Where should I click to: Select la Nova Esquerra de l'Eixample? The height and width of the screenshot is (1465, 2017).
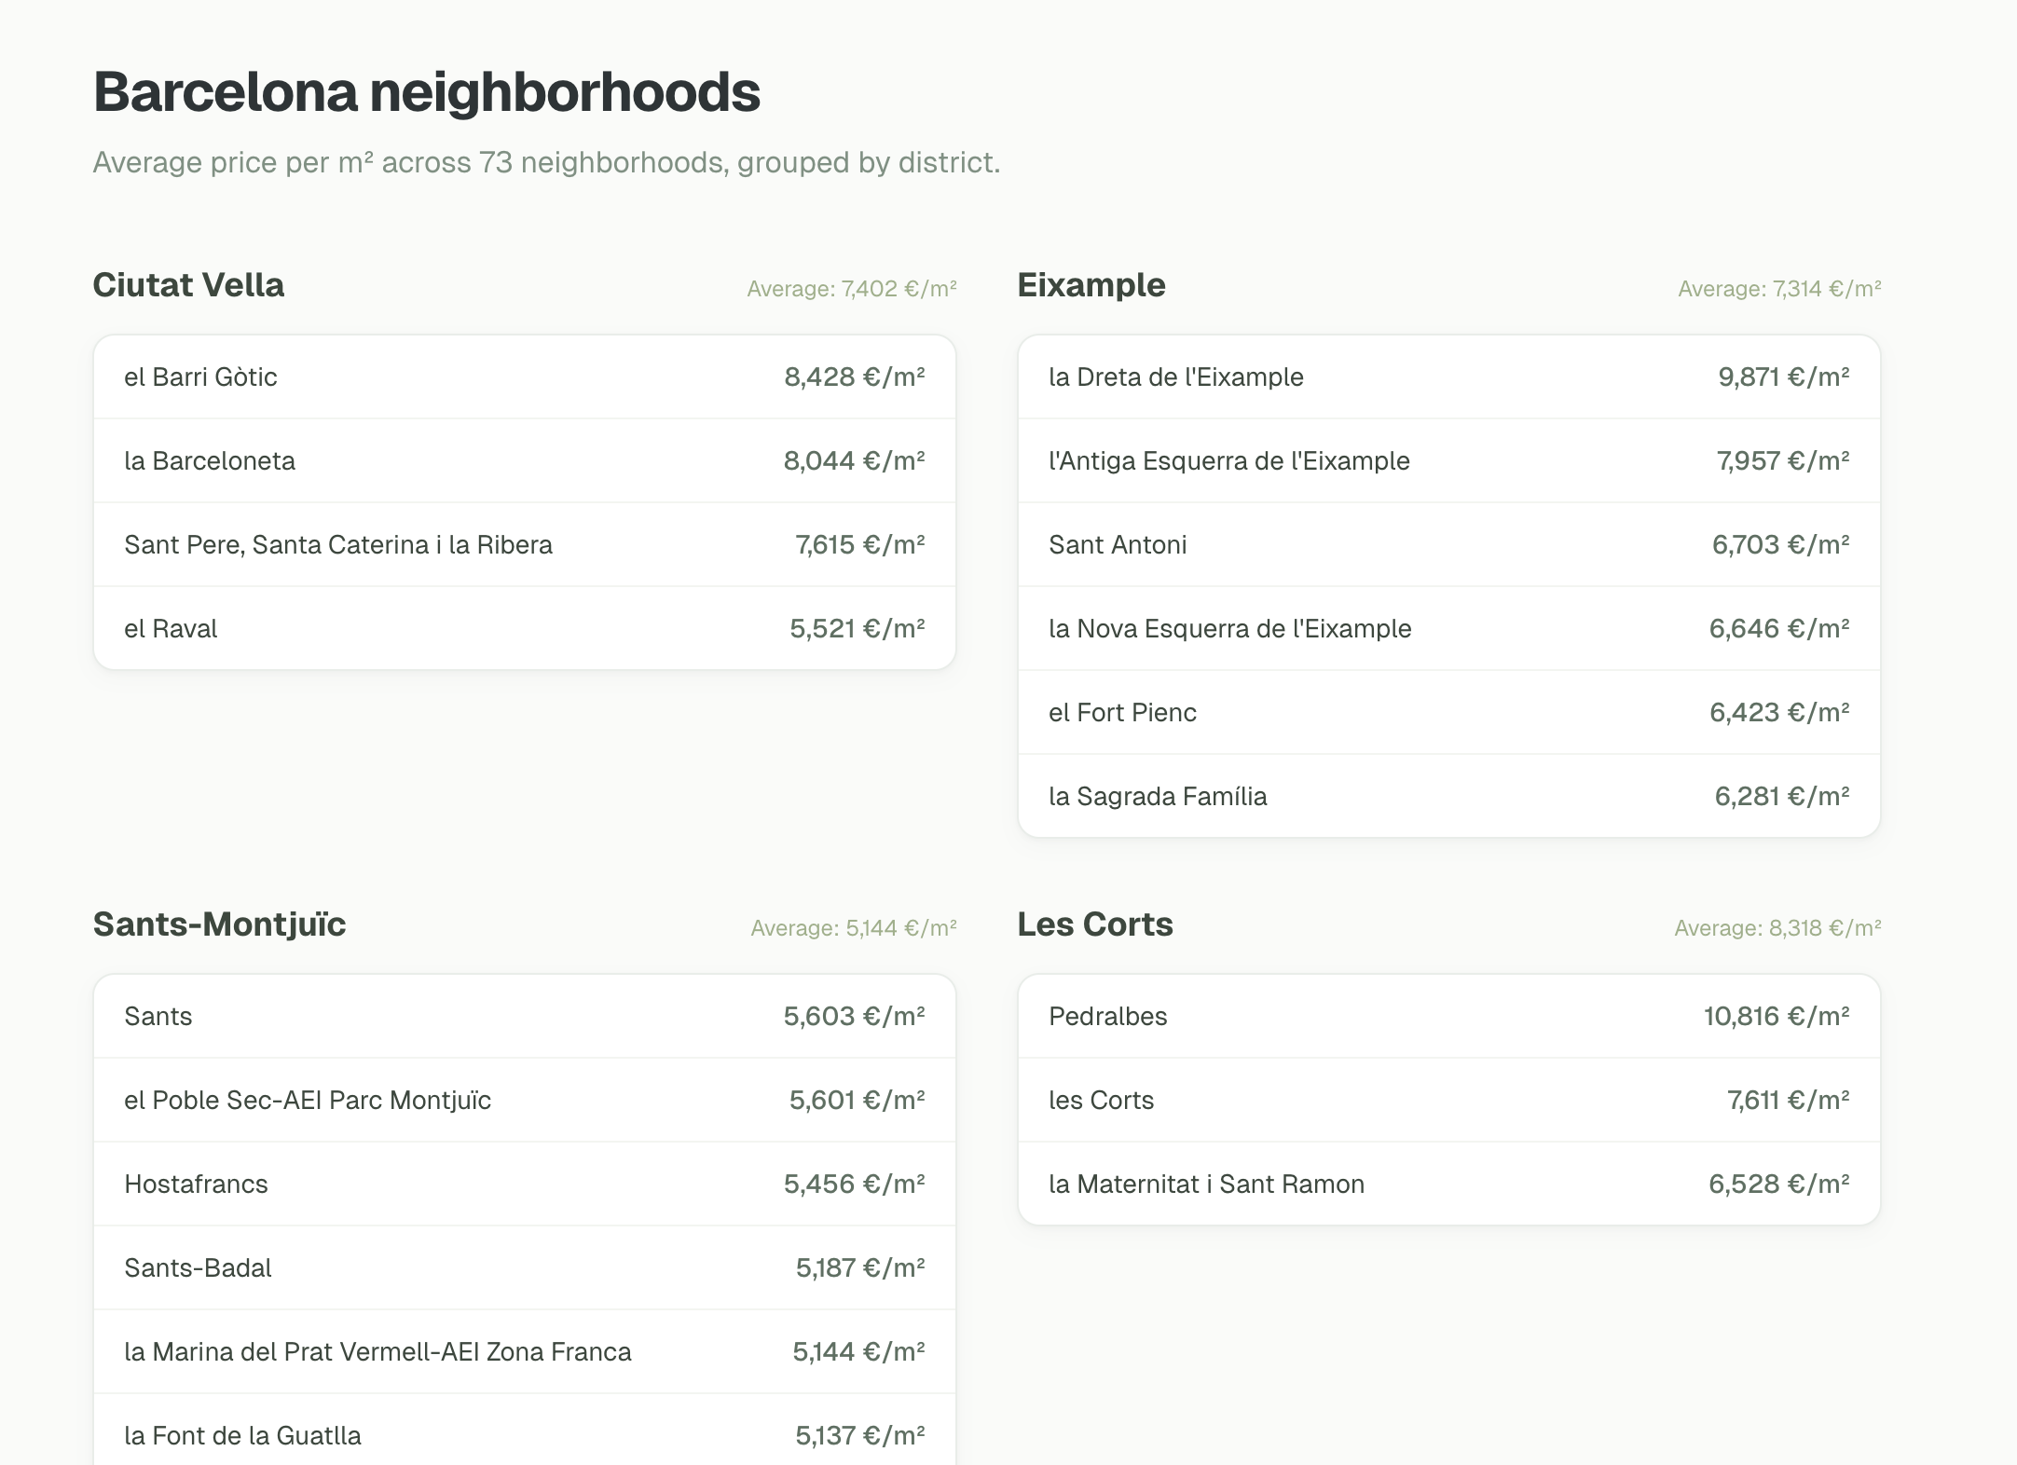click(x=1449, y=628)
